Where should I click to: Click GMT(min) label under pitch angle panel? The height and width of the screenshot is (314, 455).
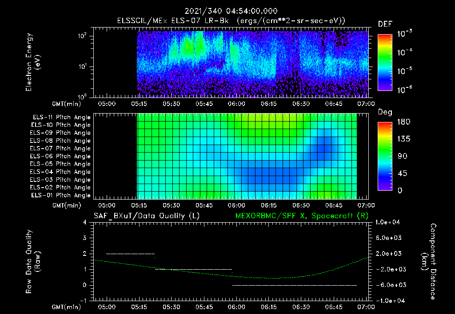[67, 205]
